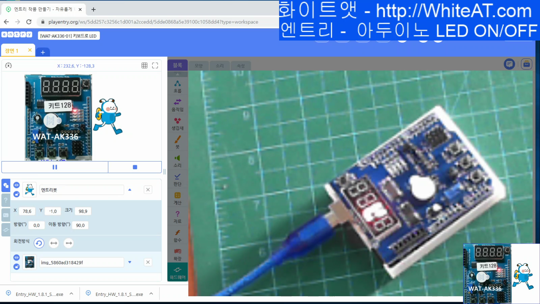Open the 생김새 (looks) block category
This screenshot has width=540, height=304.
(178, 124)
